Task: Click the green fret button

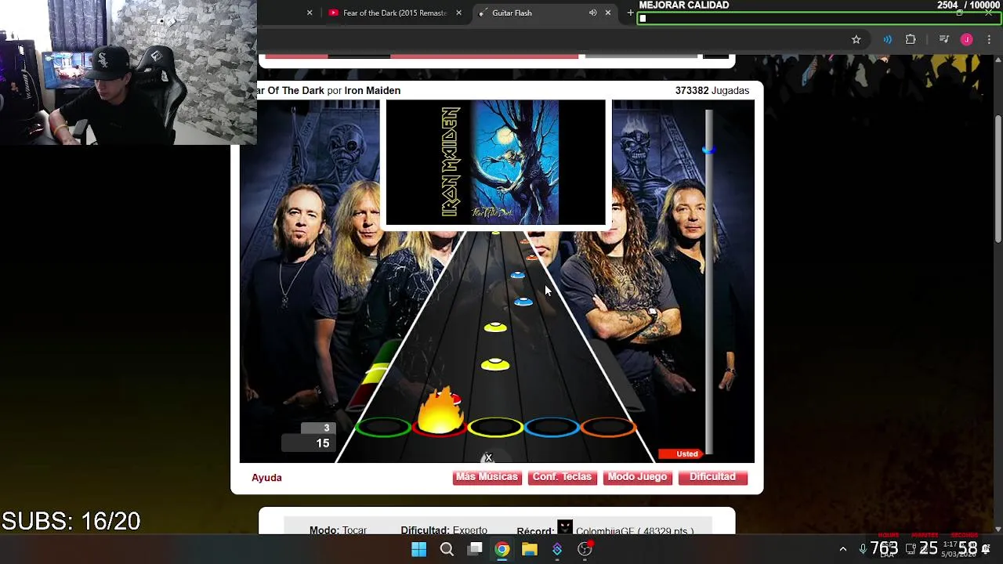Action: (x=383, y=427)
